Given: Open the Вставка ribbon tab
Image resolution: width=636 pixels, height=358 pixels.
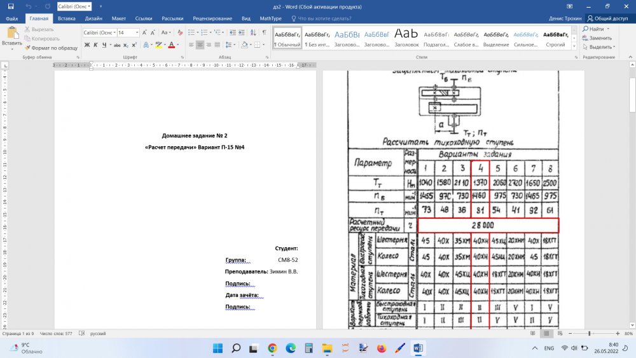Looking at the screenshot, I should click(66, 18).
